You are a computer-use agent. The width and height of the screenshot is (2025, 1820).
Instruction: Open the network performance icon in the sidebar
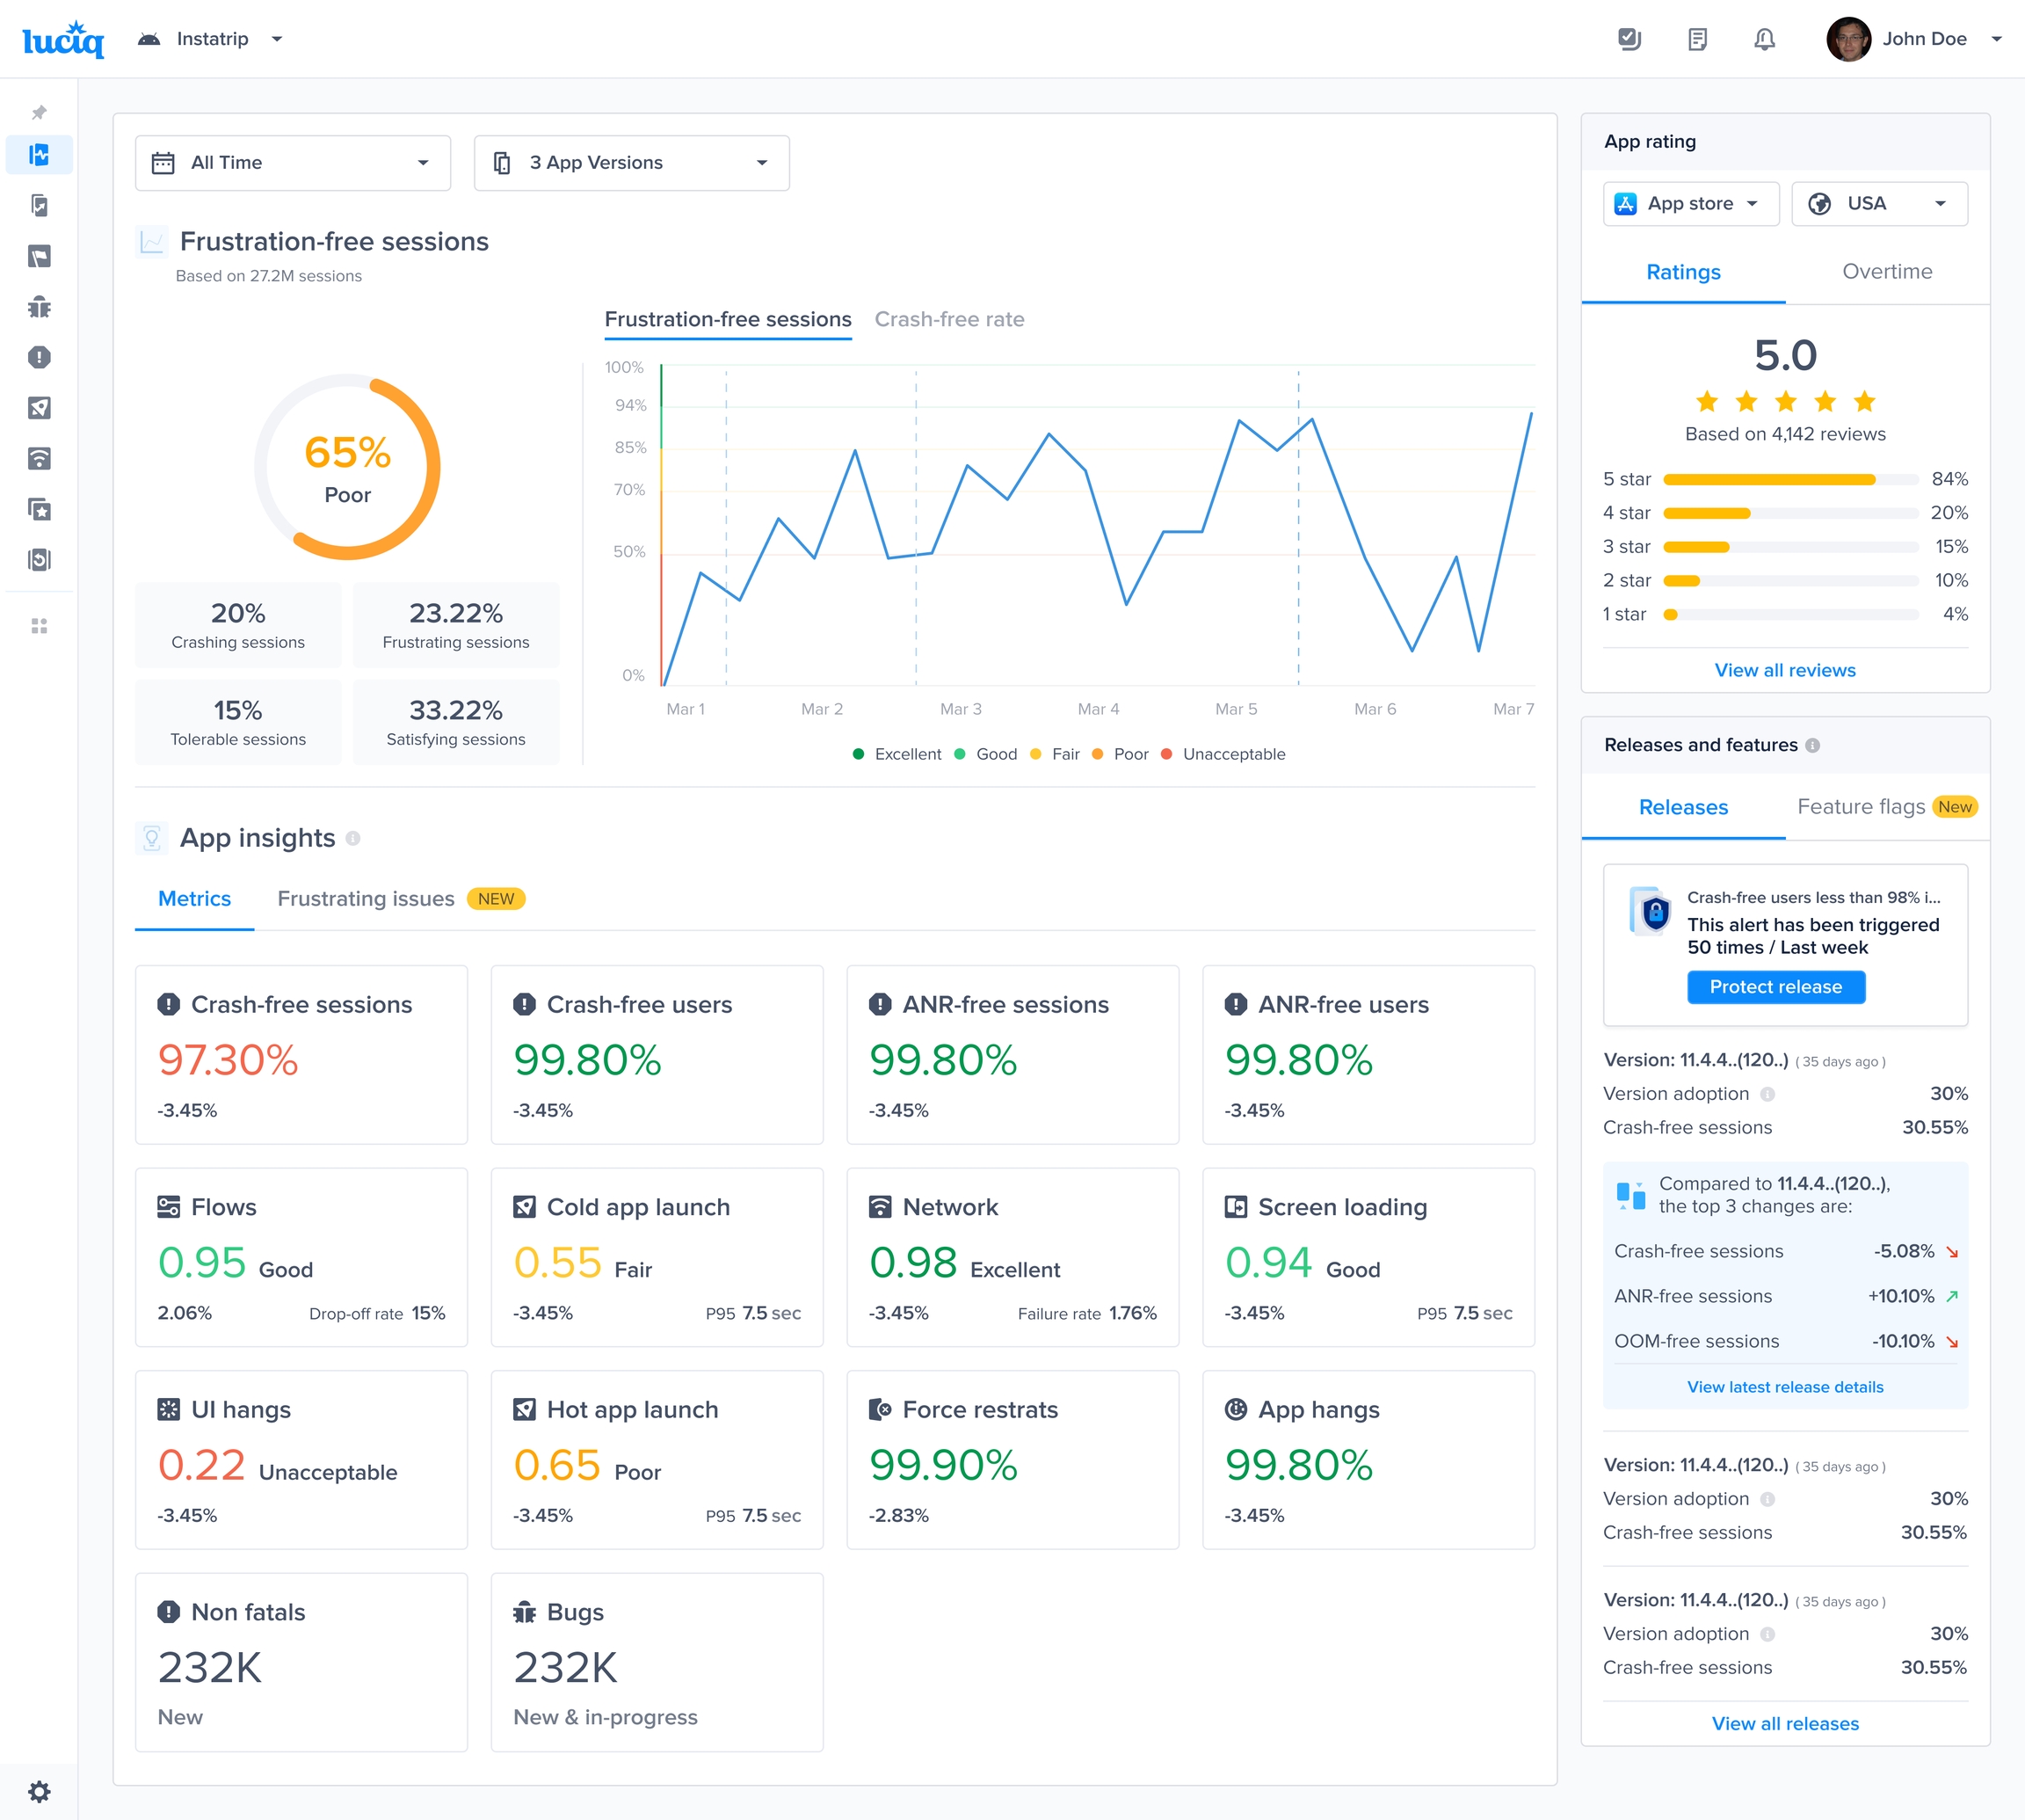pyautogui.click(x=39, y=459)
